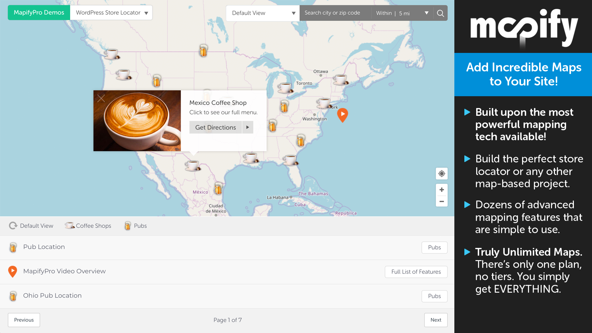Click the beer marker south of Washington

300,141
